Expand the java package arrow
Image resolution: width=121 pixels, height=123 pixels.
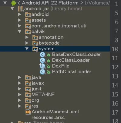pos(20,77)
